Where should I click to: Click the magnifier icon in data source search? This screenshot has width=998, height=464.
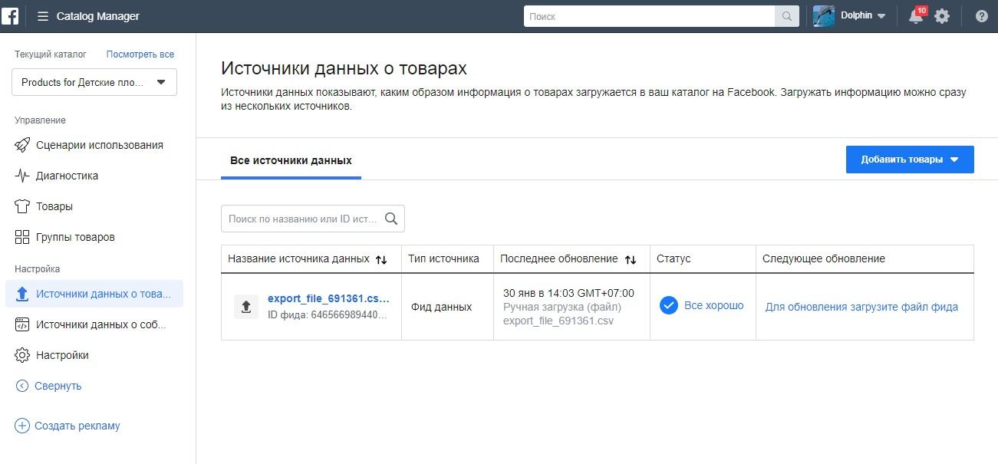(391, 219)
